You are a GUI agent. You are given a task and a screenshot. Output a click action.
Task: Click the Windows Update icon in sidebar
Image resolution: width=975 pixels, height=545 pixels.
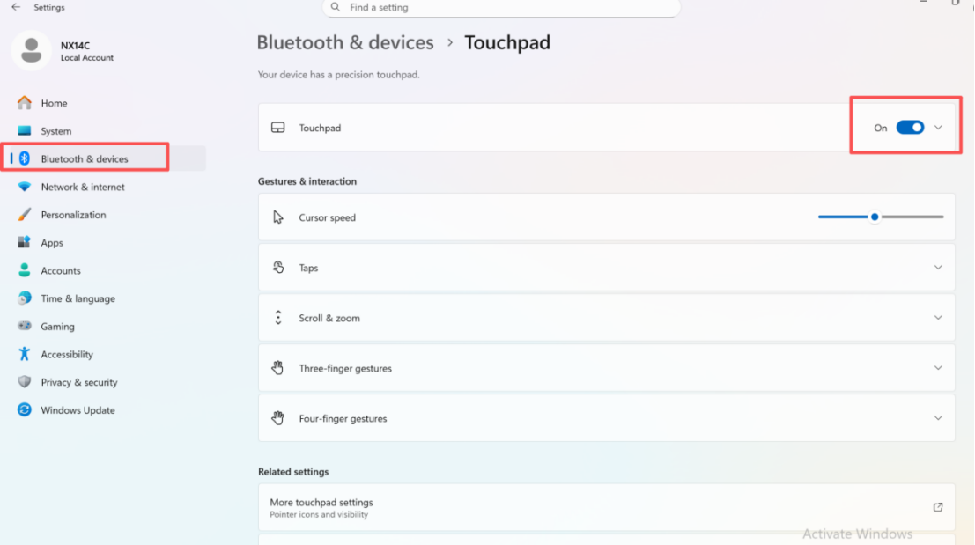(25, 410)
